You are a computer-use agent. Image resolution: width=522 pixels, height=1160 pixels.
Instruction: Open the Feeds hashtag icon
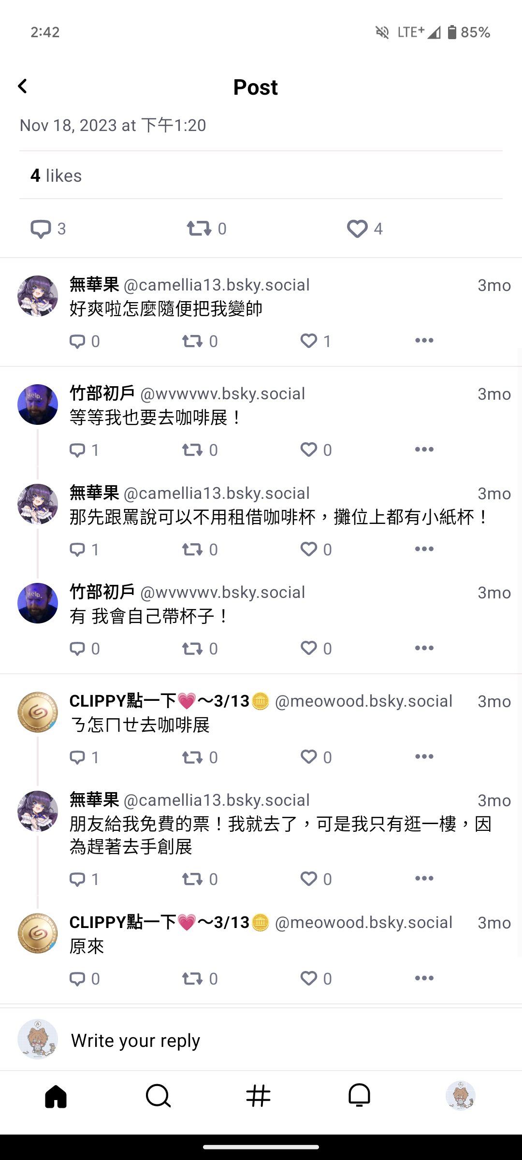pos(259,1096)
